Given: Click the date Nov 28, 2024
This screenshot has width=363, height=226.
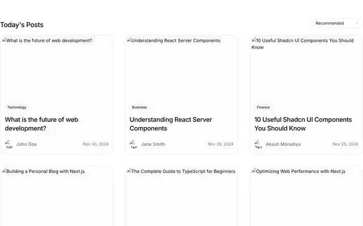Looking at the screenshot, I should click(221, 144).
